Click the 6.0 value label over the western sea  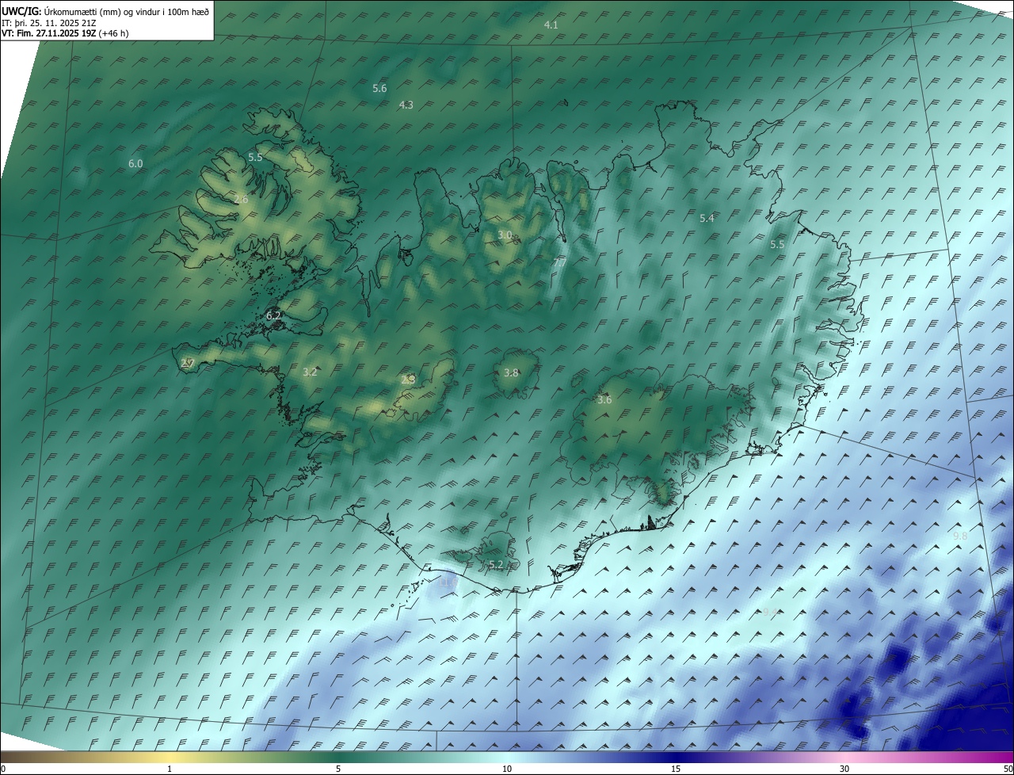[135, 164]
